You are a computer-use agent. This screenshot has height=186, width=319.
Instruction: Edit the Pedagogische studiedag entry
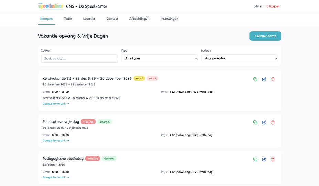264,159
